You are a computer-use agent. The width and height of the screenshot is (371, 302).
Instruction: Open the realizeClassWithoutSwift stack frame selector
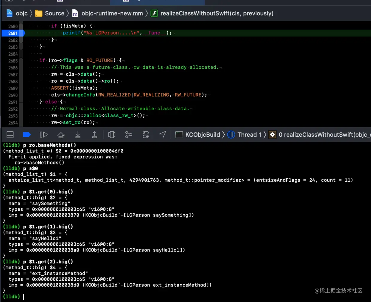click(x=320, y=135)
